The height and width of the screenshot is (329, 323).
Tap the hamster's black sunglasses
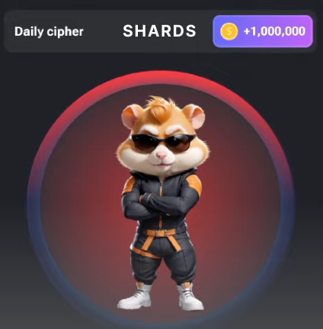(162, 142)
